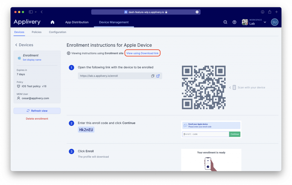
Task: Open the App Distribution menu
Action: click(x=77, y=22)
